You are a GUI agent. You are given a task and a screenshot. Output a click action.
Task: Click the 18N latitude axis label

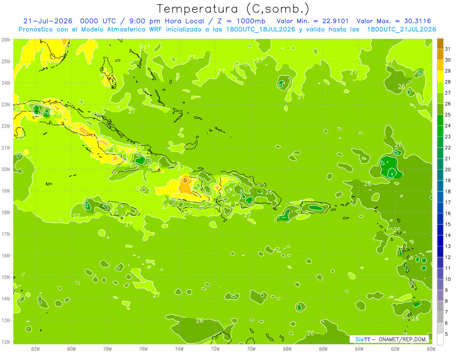point(6,212)
